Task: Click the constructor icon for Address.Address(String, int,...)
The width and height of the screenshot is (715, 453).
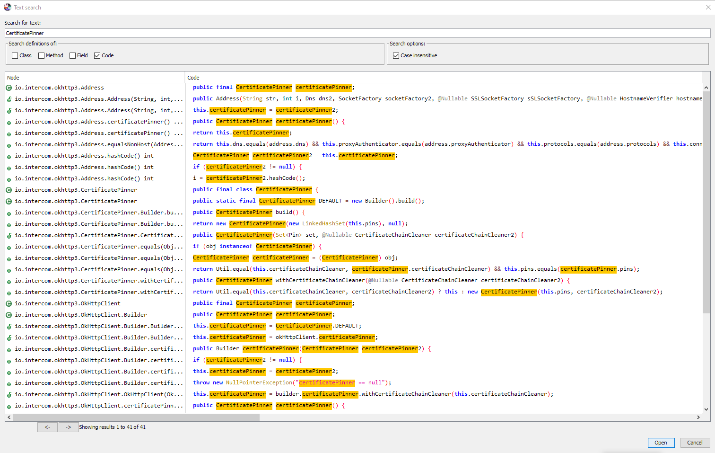Action: (9, 99)
